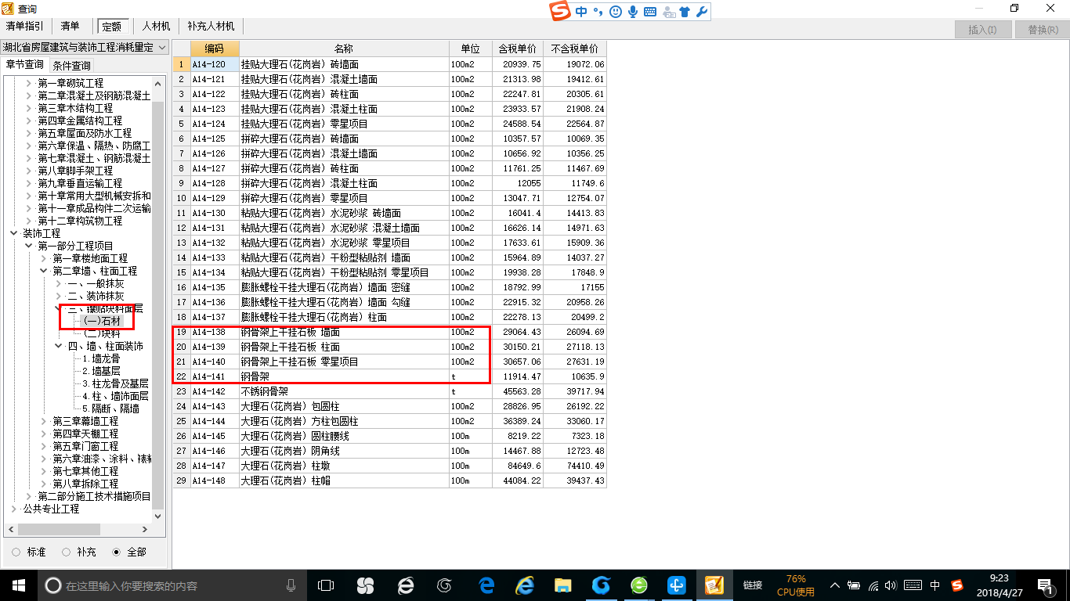Viewport: 1070px width, 601px height.
Task: Show hidden system tray icons
Action: tap(834, 585)
